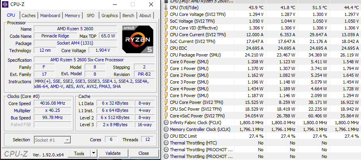Open the SPD tab
Viewport: 361px width, 160px height.
coord(91,16)
